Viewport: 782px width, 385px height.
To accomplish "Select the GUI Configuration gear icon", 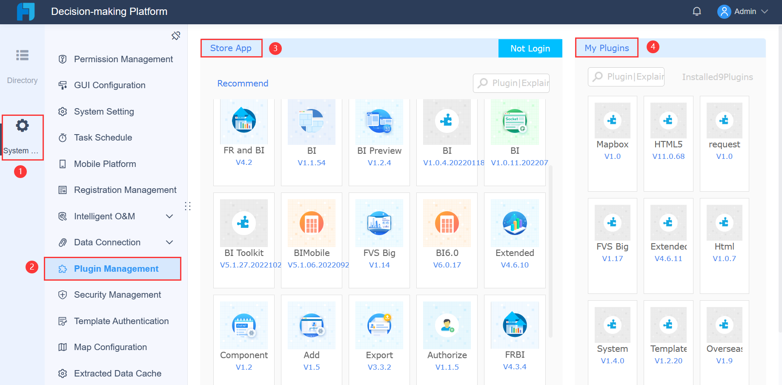I will pyautogui.click(x=63, y=85).
